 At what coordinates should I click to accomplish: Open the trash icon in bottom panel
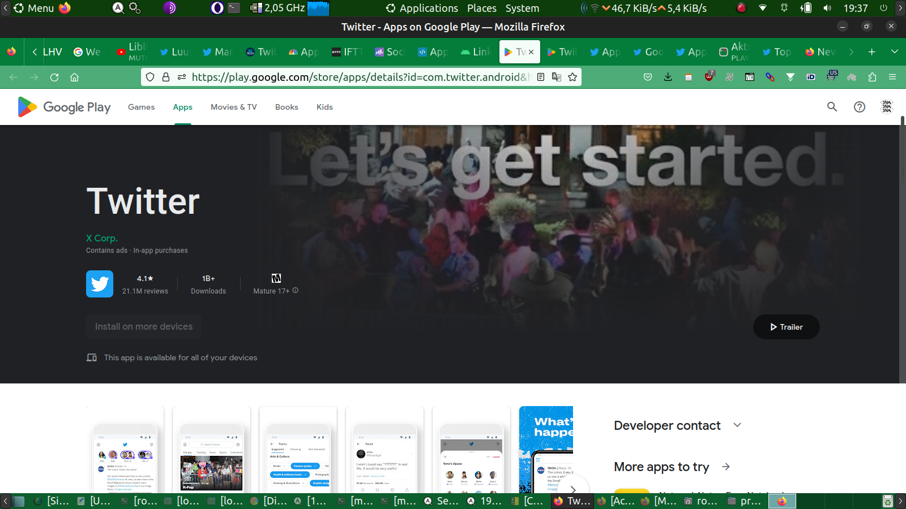coord(888,501)
